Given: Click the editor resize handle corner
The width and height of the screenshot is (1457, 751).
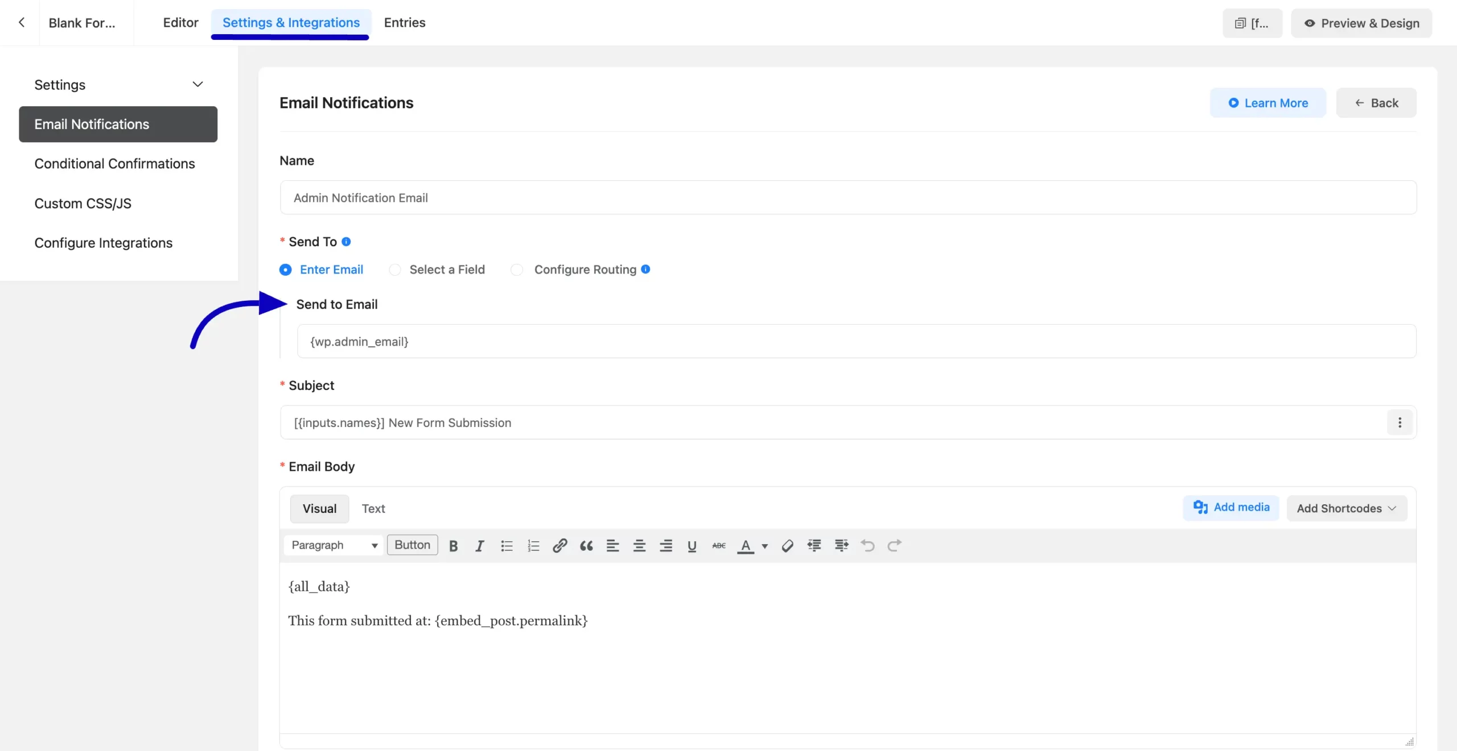Looking at the screenshot, I should (x=1410, y=742).
